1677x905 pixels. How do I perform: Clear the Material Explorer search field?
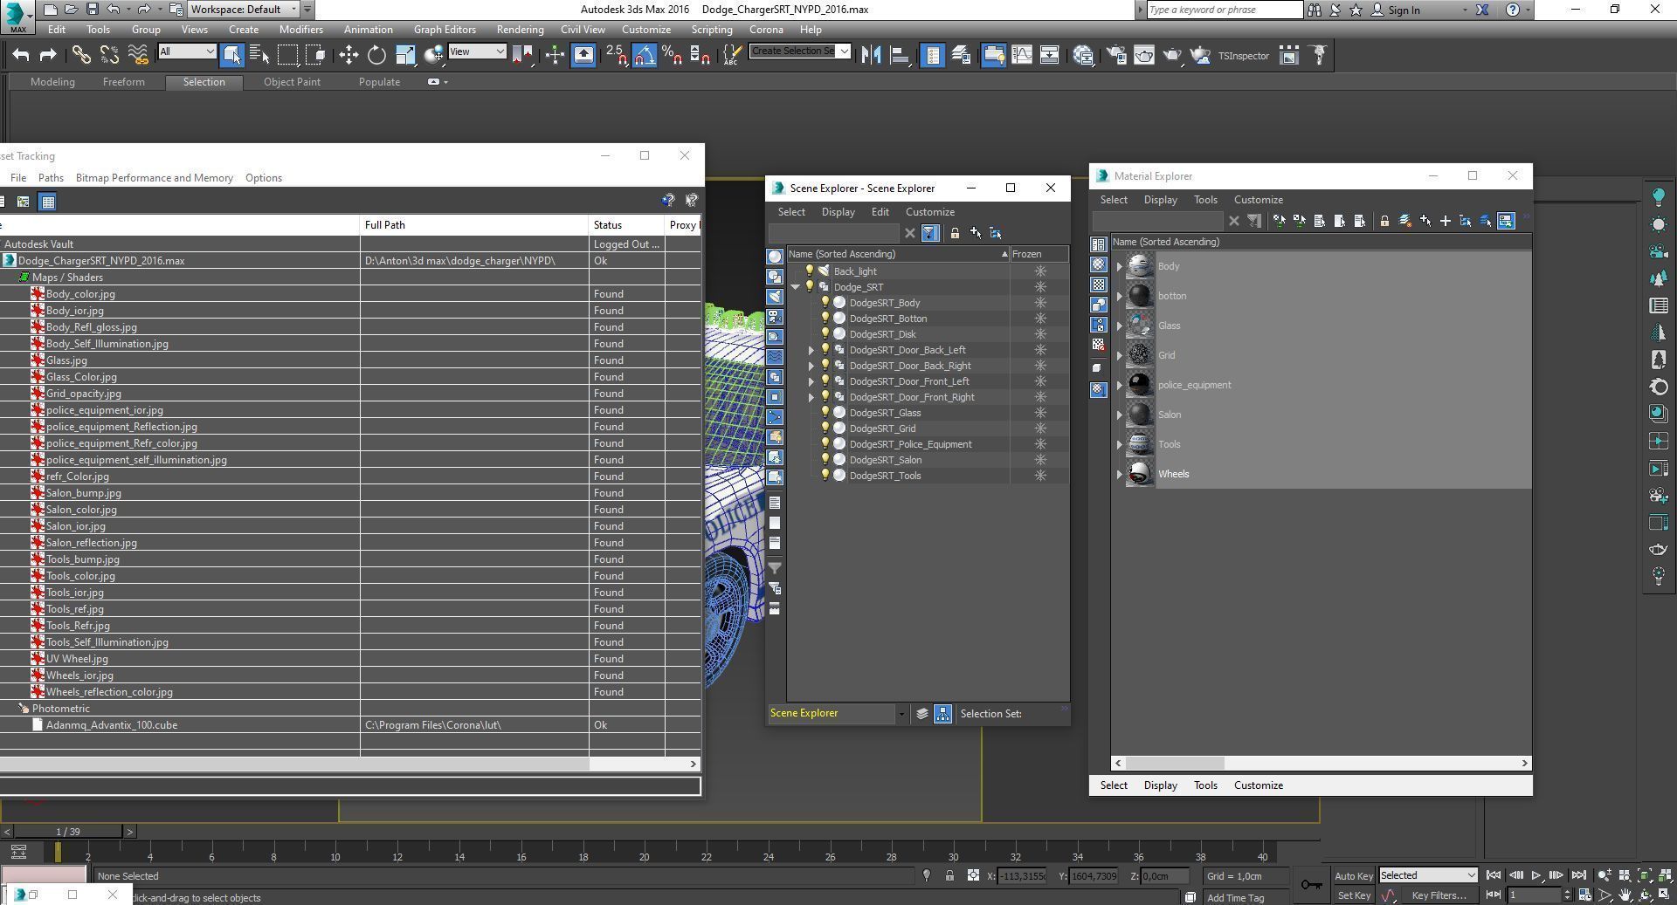tap(1233, 221)
